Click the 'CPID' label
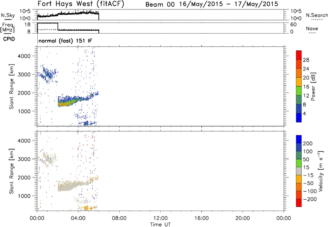Image resolution: width=328 pixels, height=227 pixels. coord(9,39)
